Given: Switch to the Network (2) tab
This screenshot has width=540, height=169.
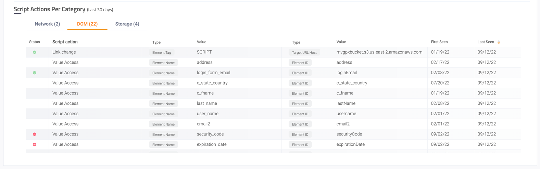Looking at the screenshot, I should (x=47, y=24).
